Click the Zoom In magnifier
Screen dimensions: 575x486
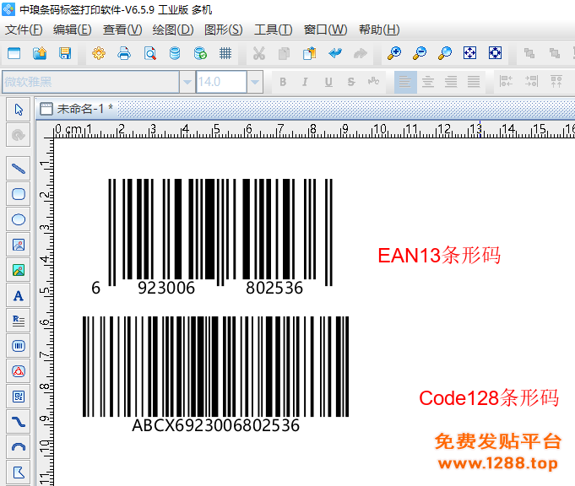pos(394,53)
